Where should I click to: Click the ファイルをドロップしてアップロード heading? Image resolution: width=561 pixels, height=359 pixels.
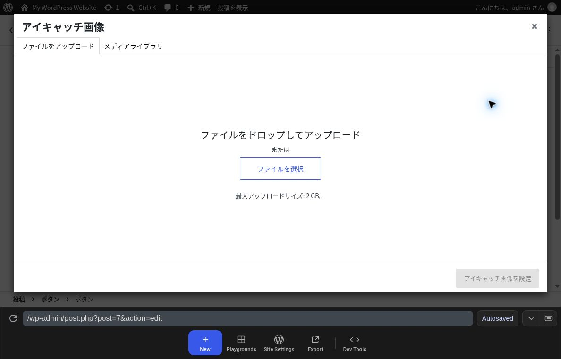tap(280, 135)
